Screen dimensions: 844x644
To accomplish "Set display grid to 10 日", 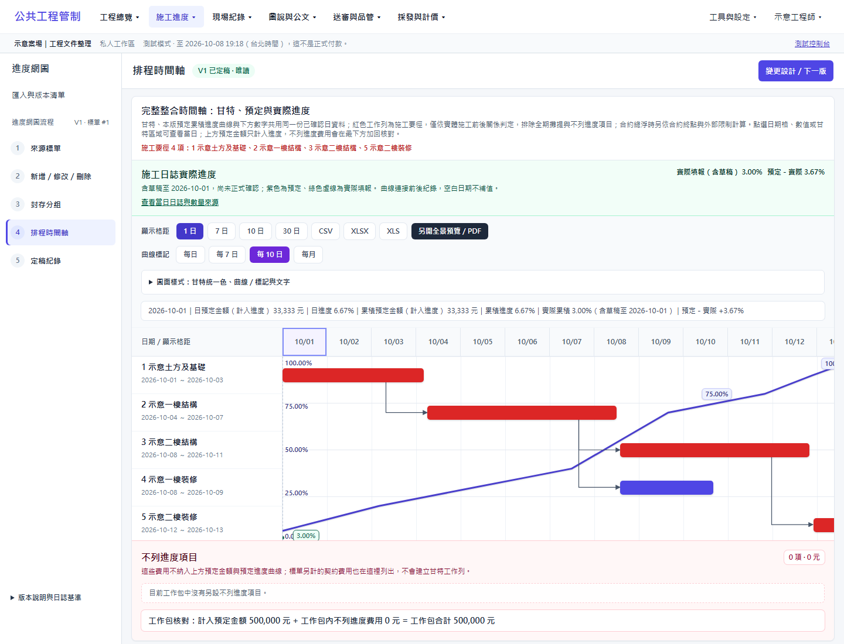I will [256, 231].
